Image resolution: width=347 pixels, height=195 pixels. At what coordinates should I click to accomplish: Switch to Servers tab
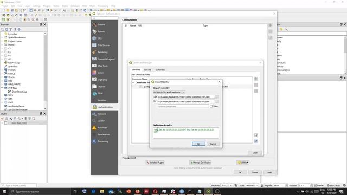(147, 70)
